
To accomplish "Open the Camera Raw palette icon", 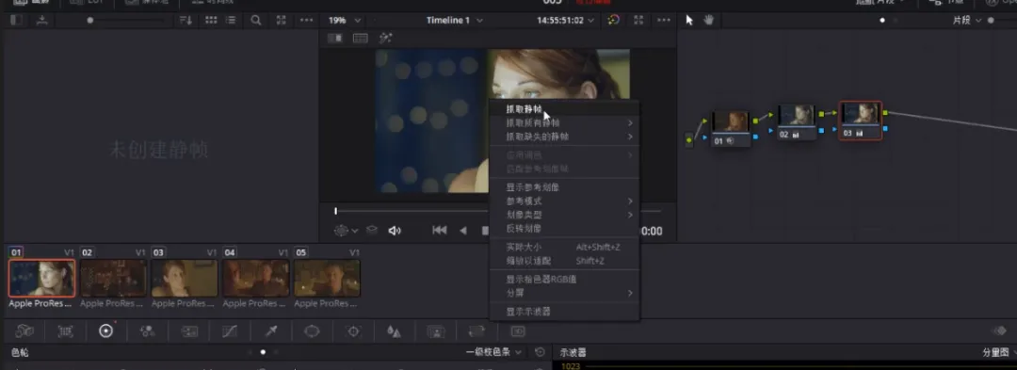I will (x=24, y=331).
